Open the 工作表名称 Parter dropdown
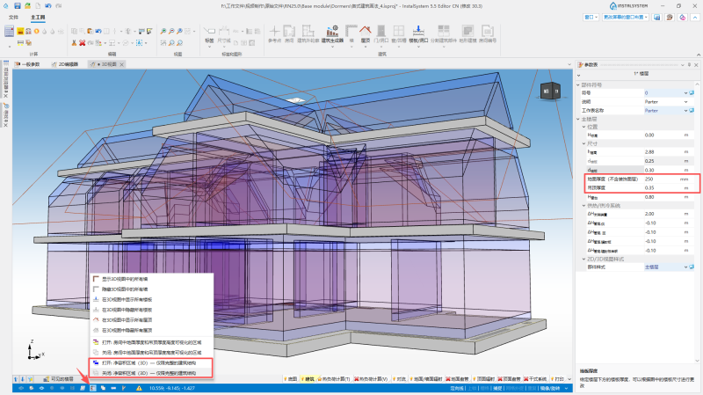 (x=685, y=111)
